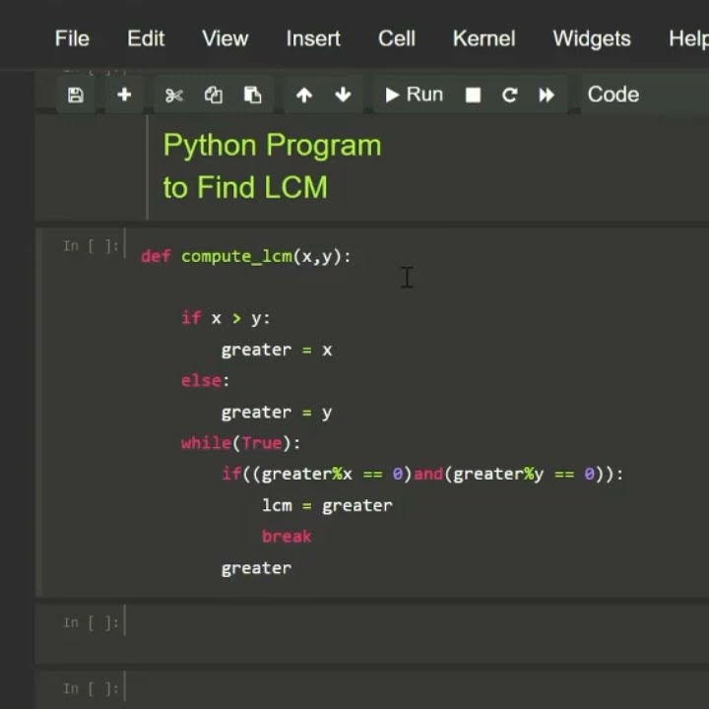Click the greater = y line
This screenshot has width=709, height=709.
tap(277, 412)
